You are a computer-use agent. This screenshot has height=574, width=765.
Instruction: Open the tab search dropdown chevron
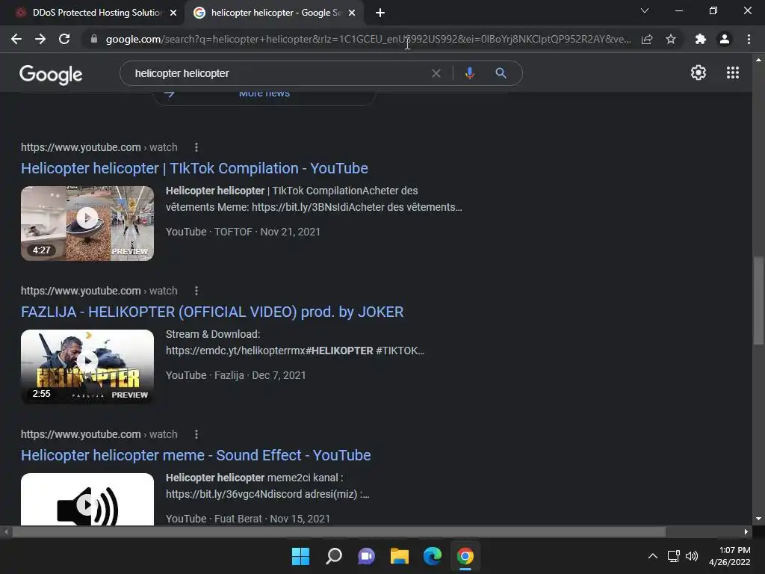(x=645, y=10)
